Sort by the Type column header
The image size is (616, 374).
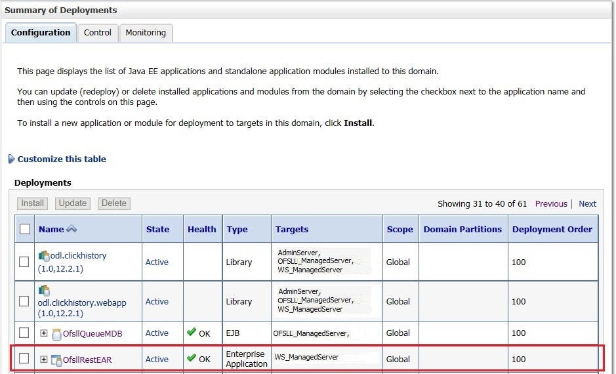[x=237, y=230]
